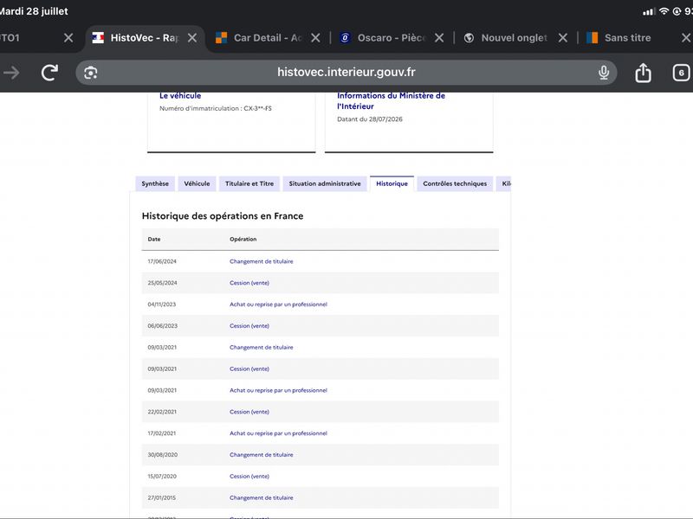
Task: Open the Situation administrative tab
Action: 325,183
